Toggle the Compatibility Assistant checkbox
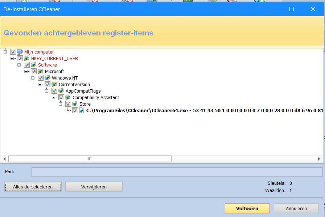Image resolution: width=325 pixels, height=217 pixels. click(x=61, y=97)
